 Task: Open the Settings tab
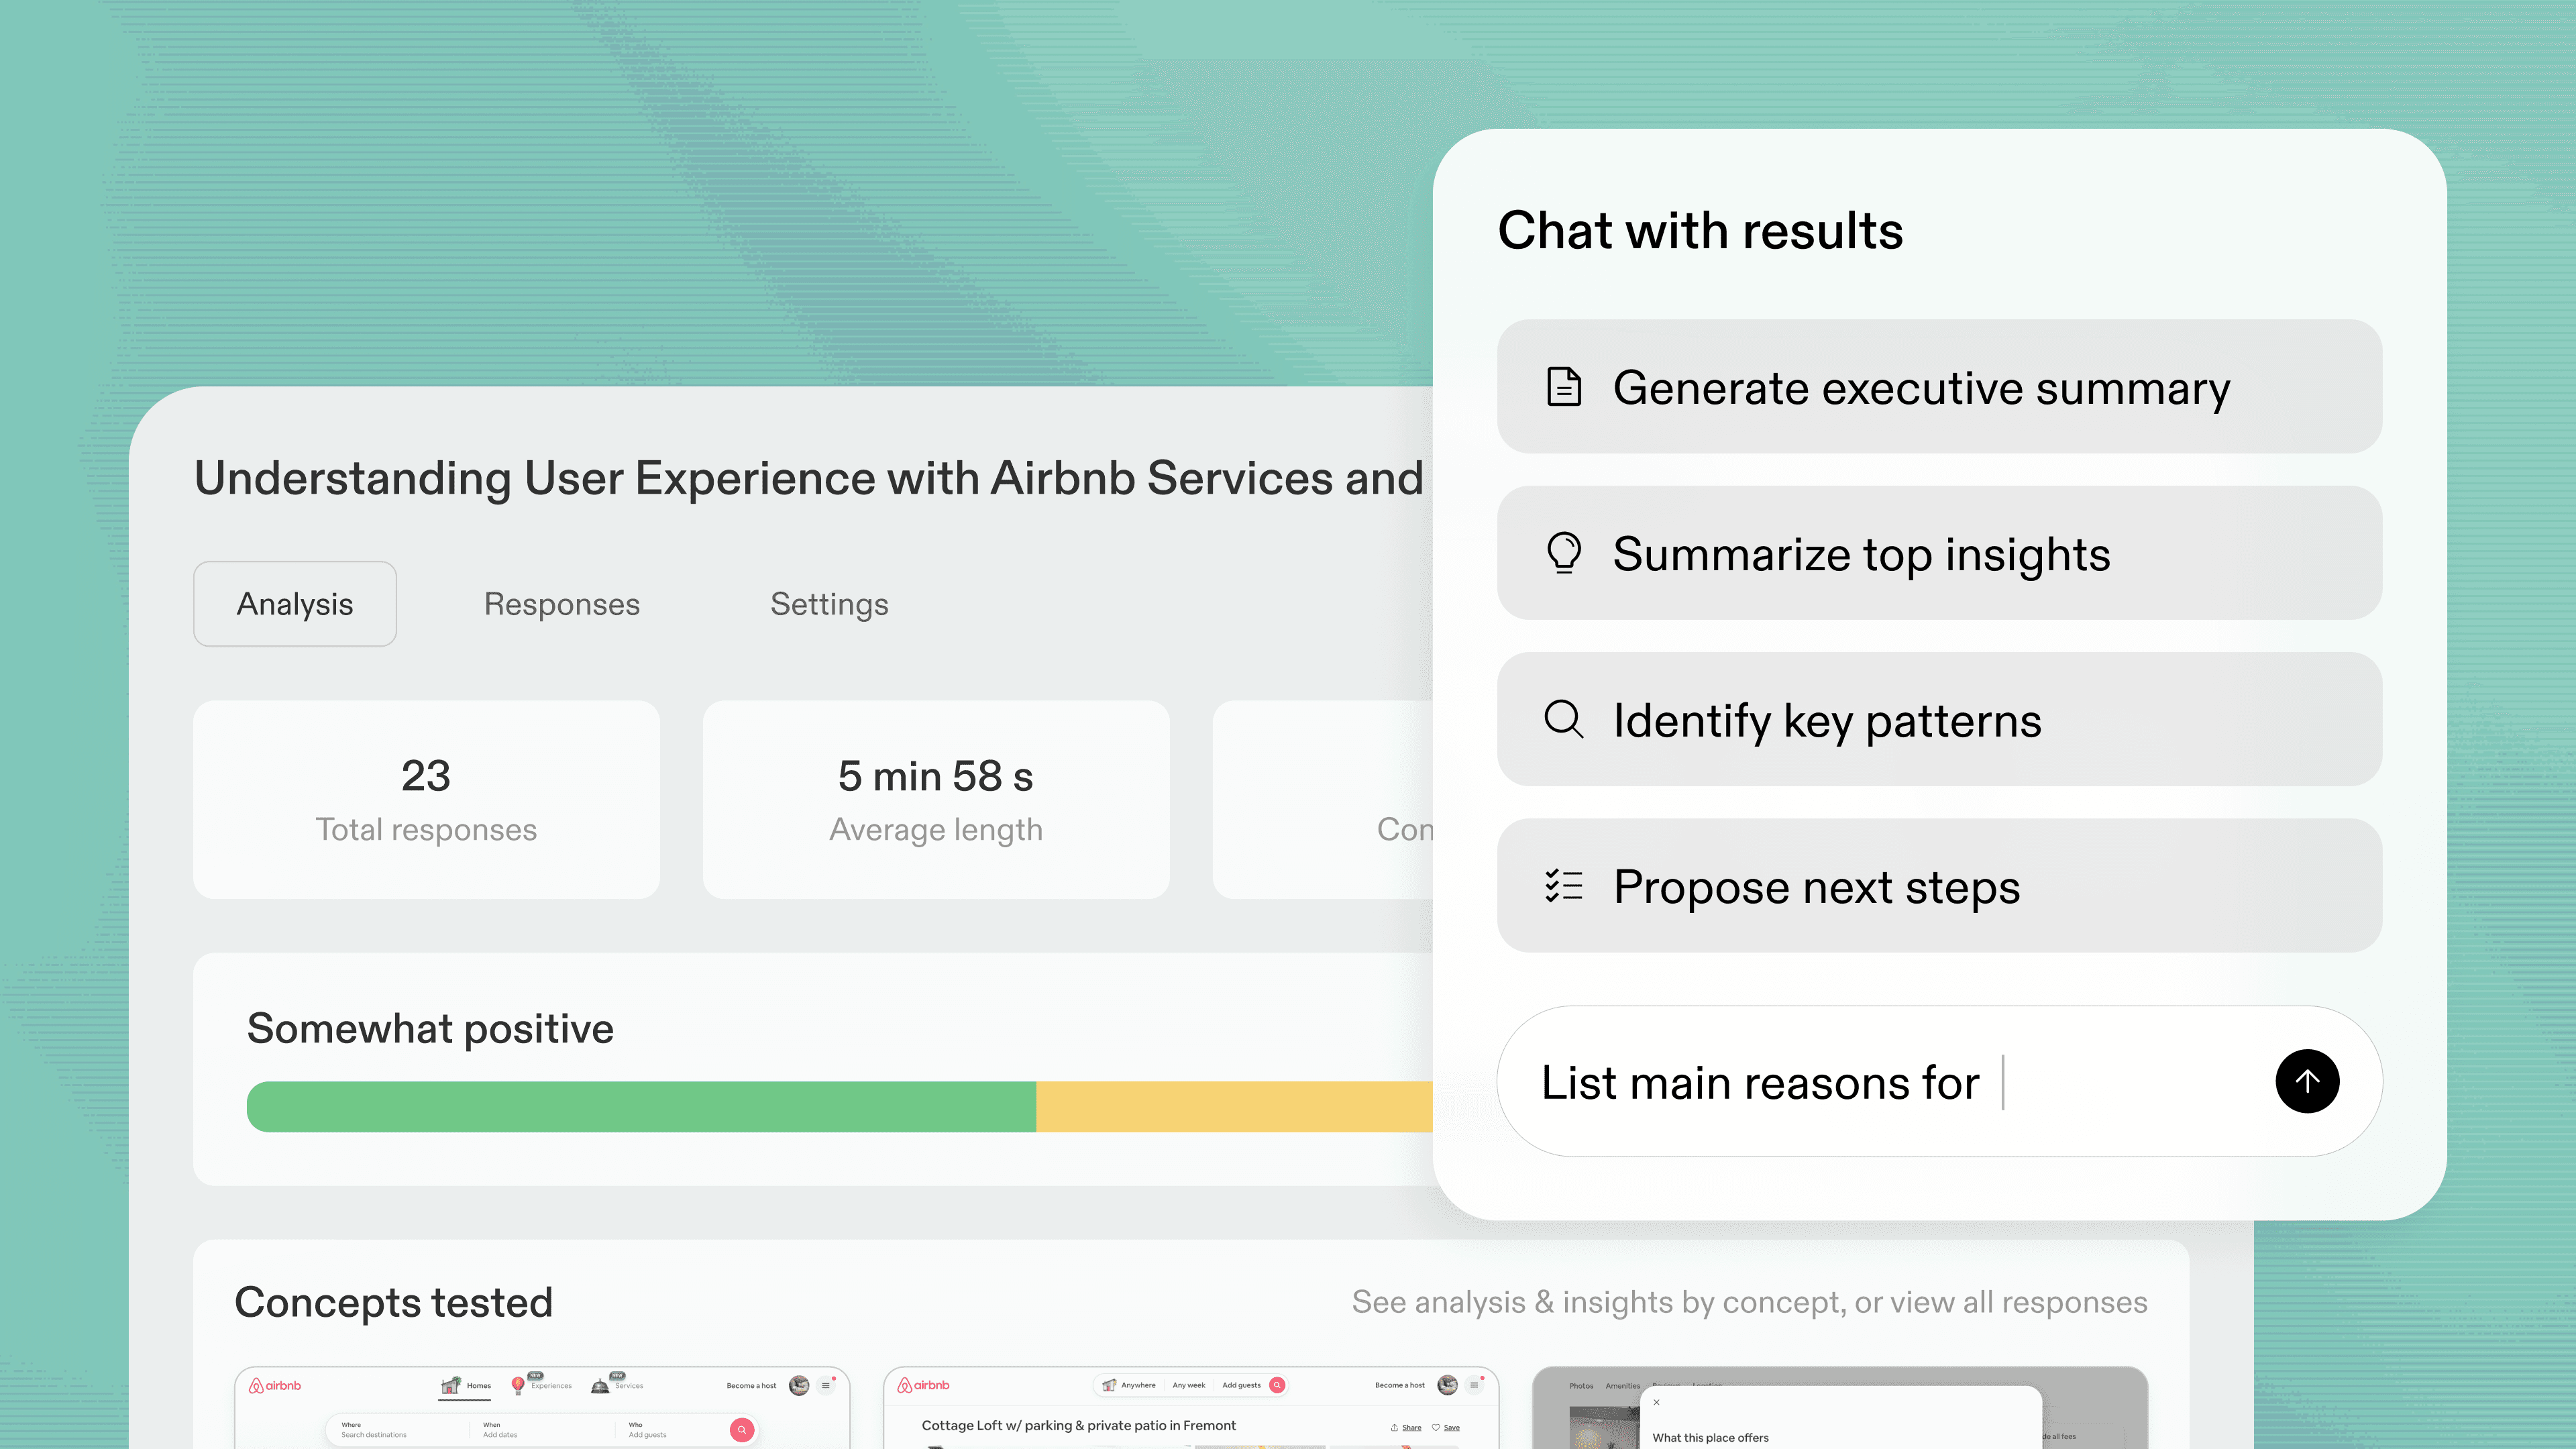(829, 603)
